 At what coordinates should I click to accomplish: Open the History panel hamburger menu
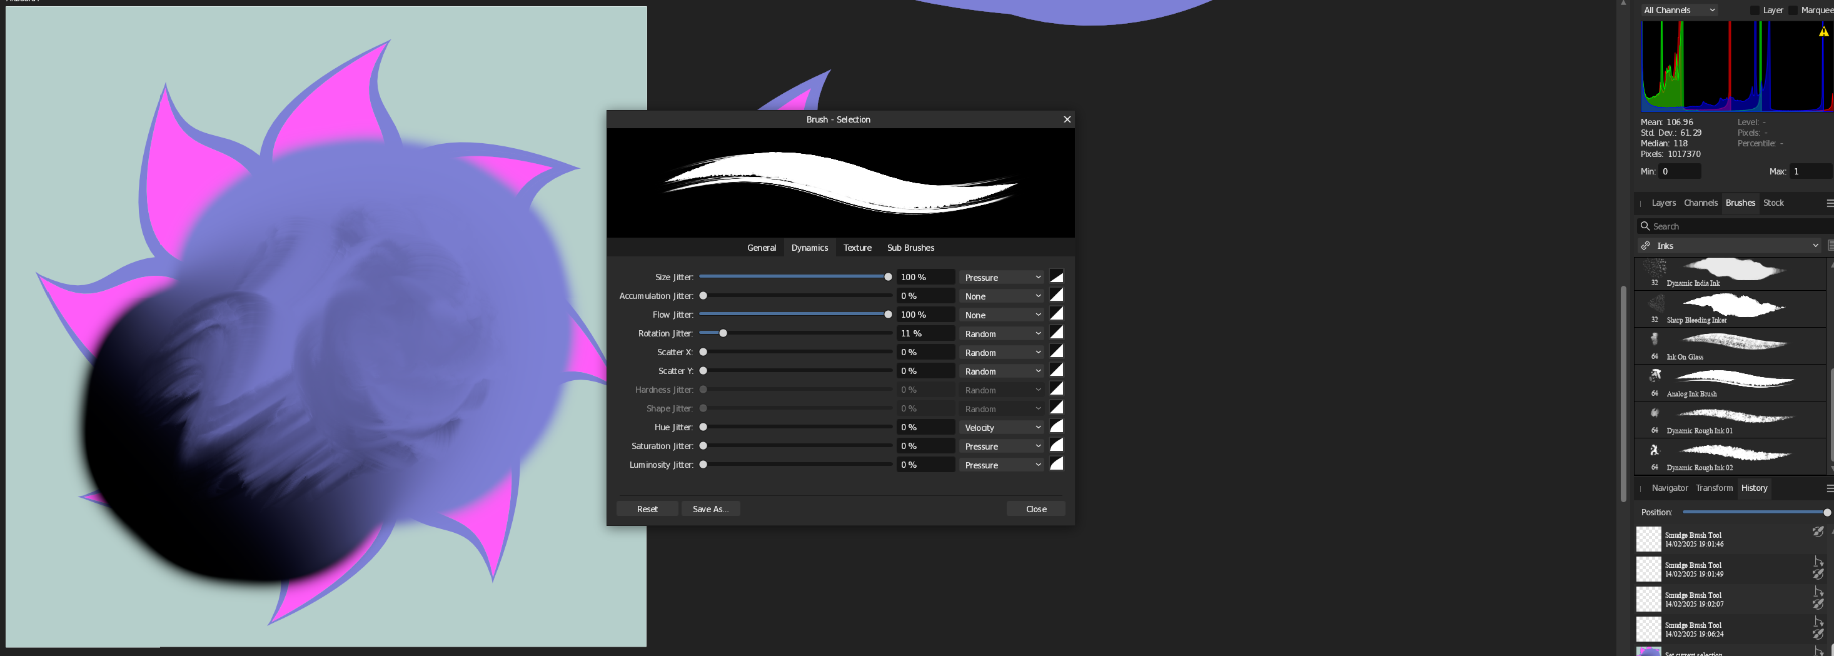1829,488
